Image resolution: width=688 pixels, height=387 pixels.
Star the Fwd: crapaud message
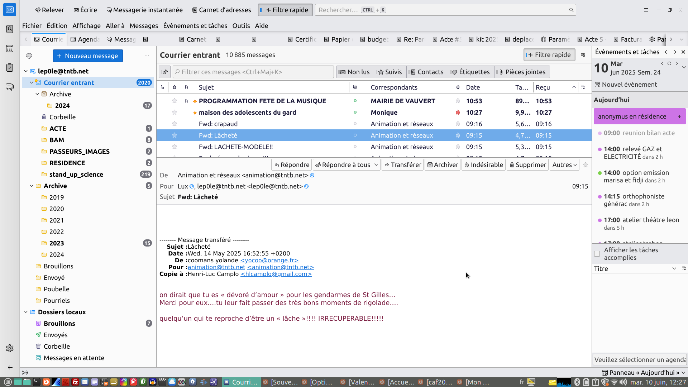point(175,124)
